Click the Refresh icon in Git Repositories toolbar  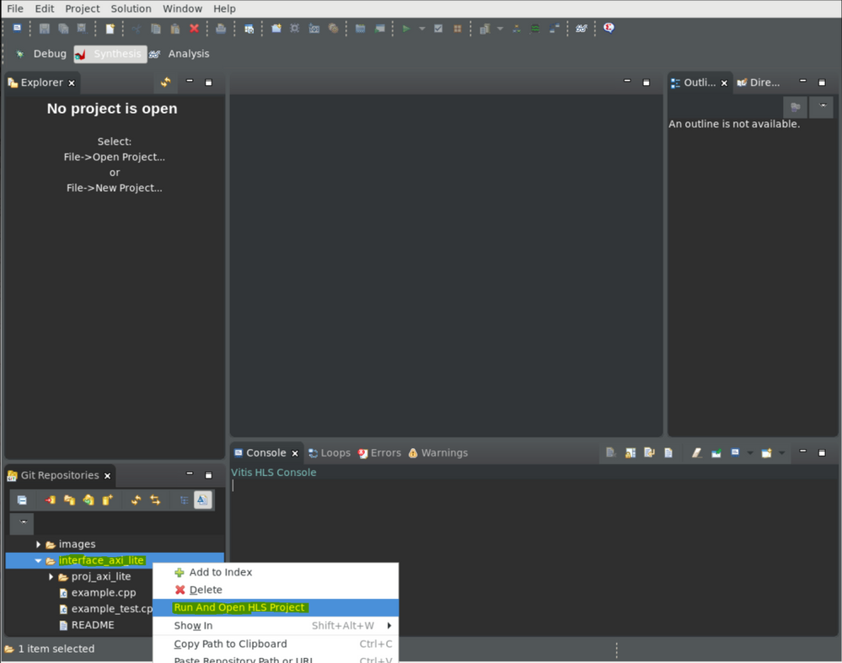[x=136, y=500]
